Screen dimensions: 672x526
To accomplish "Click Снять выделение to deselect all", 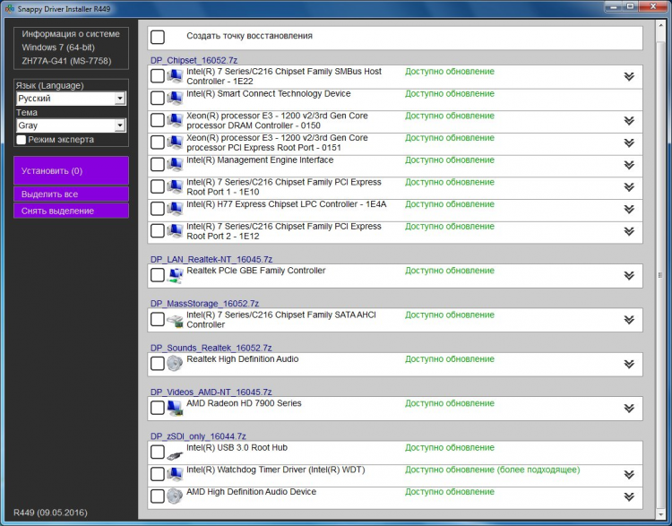I will pyautogui.click(x=71, y=211).
